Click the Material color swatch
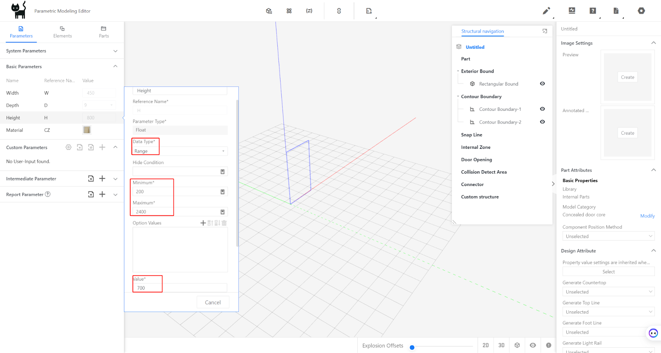661x353 pixels. 87,130
